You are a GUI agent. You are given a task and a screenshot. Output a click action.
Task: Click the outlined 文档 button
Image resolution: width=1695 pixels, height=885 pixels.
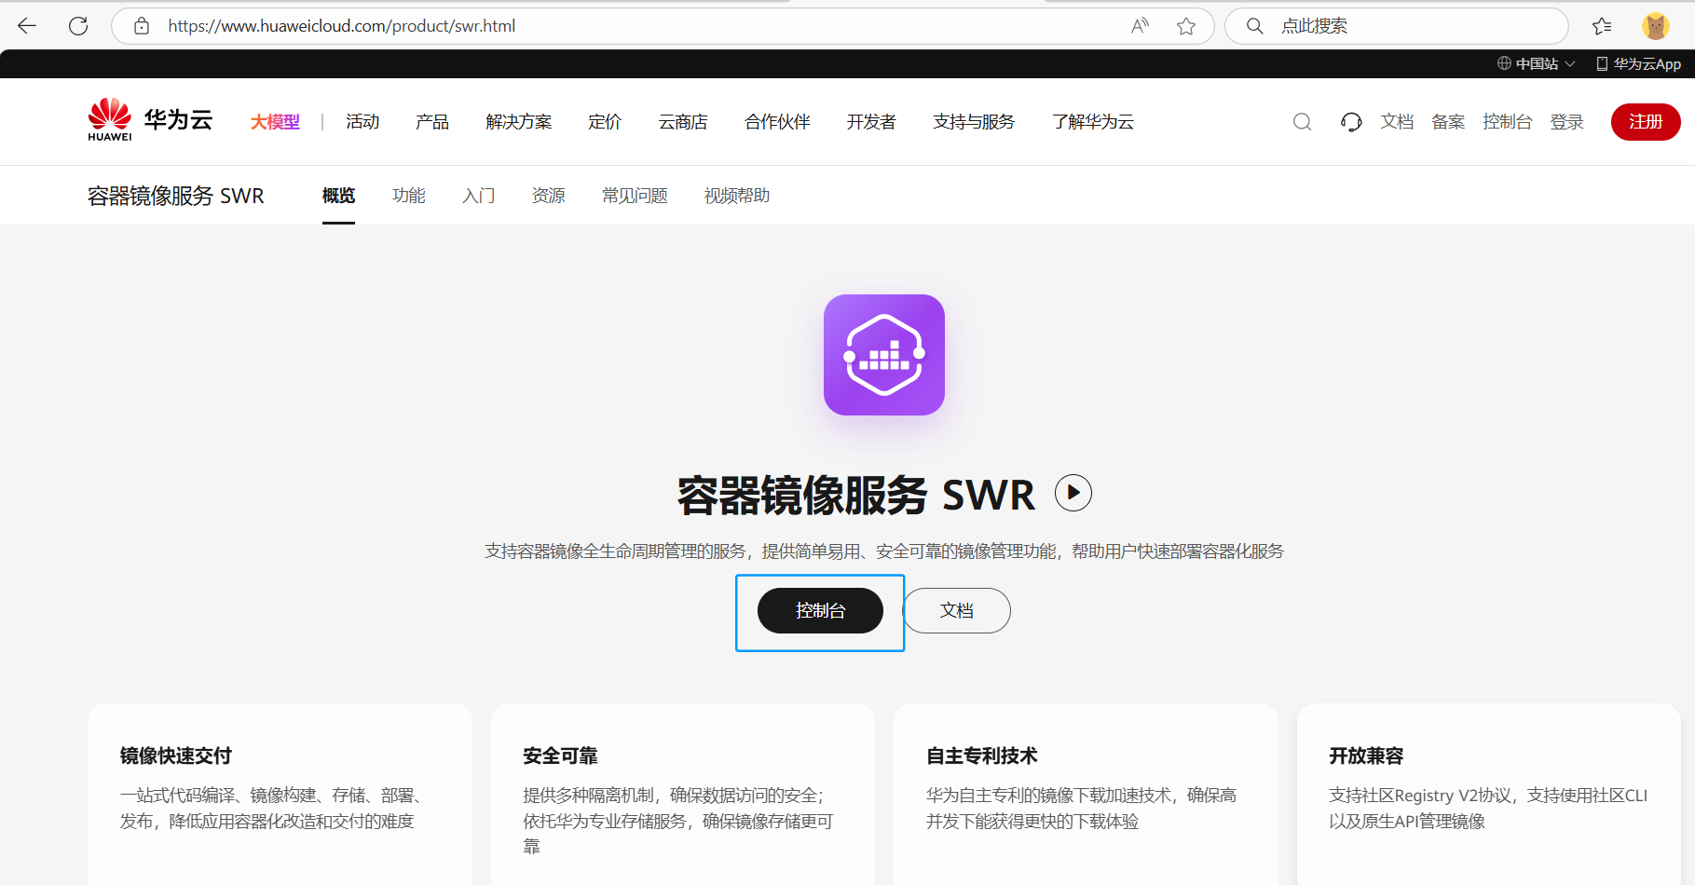click(957, 611)
